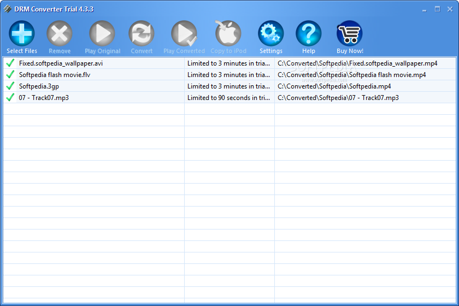Click the 'Limited to 3 minutes' status for Softpedia.3gp
The image size is (459, 306).
[x=228, y=86]
